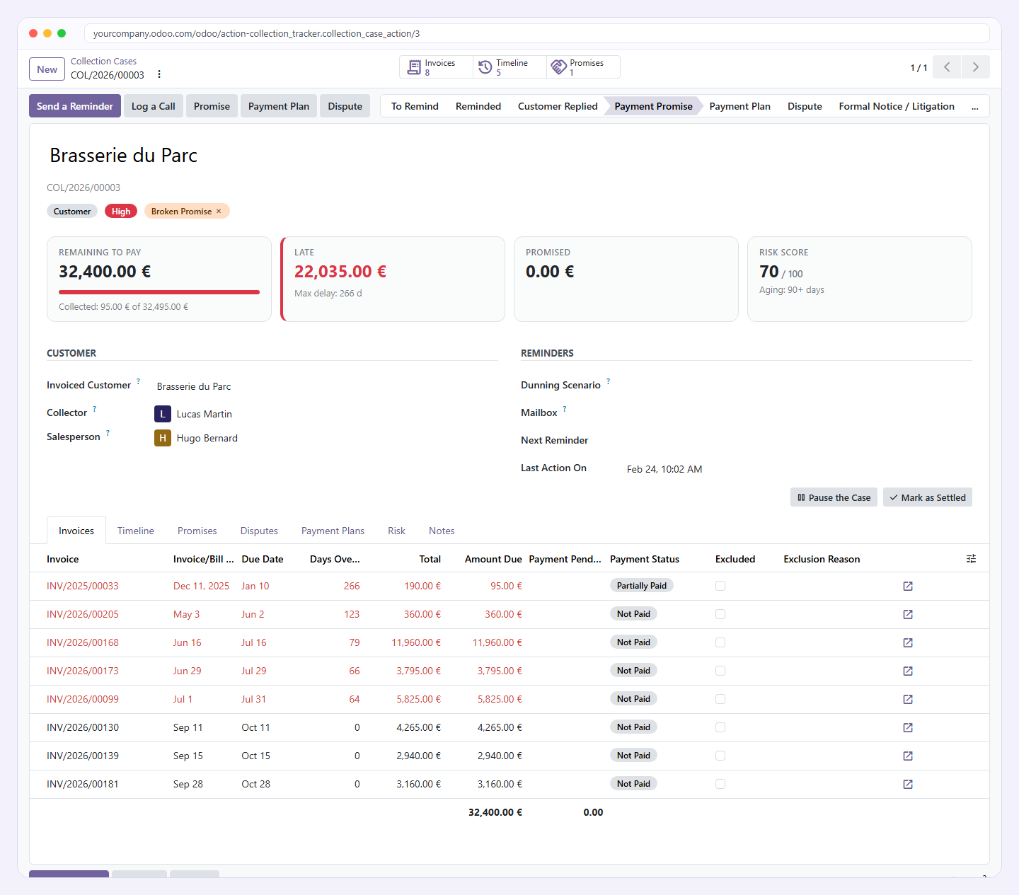Viewport: 1019px width, 895px height.
Task: Click the Send a Reminder button
Action: click(x=75, y=106)
